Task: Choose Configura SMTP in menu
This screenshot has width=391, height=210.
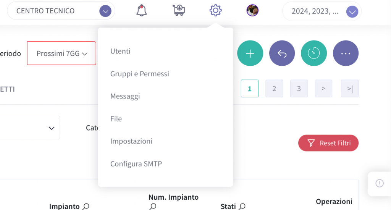Action: (x=136, y=164)
